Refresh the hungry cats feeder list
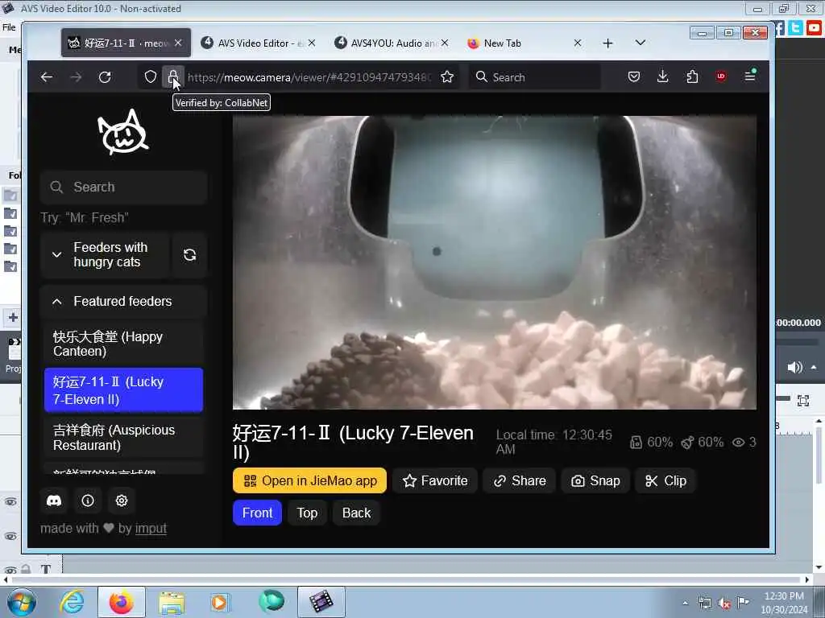 (190, 255)
